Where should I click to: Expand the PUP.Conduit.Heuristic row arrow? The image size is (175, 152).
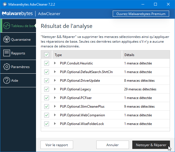click(x=55, y=63)
